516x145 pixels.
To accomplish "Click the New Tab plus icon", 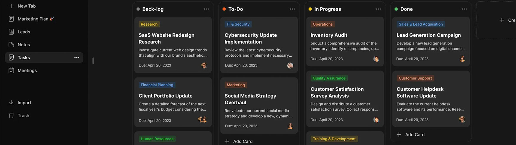I will tap(11, 6).
